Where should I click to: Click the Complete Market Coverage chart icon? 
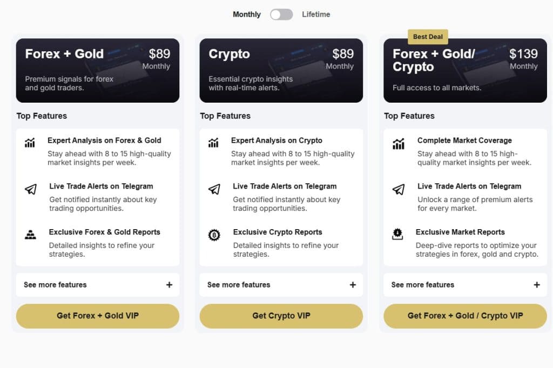[x=399, y=144]
